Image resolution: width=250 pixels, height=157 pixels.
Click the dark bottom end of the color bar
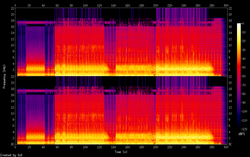tap(239, 128)
